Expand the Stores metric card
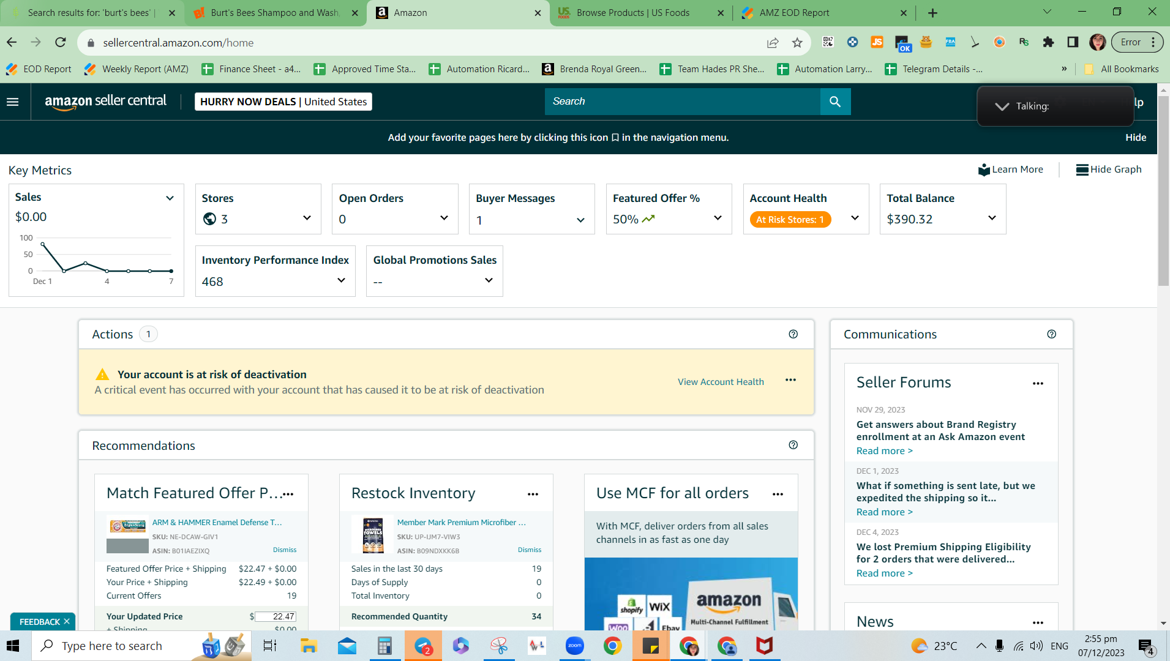The height and width of the screenshot is (661, 1170). coord(307,218)
